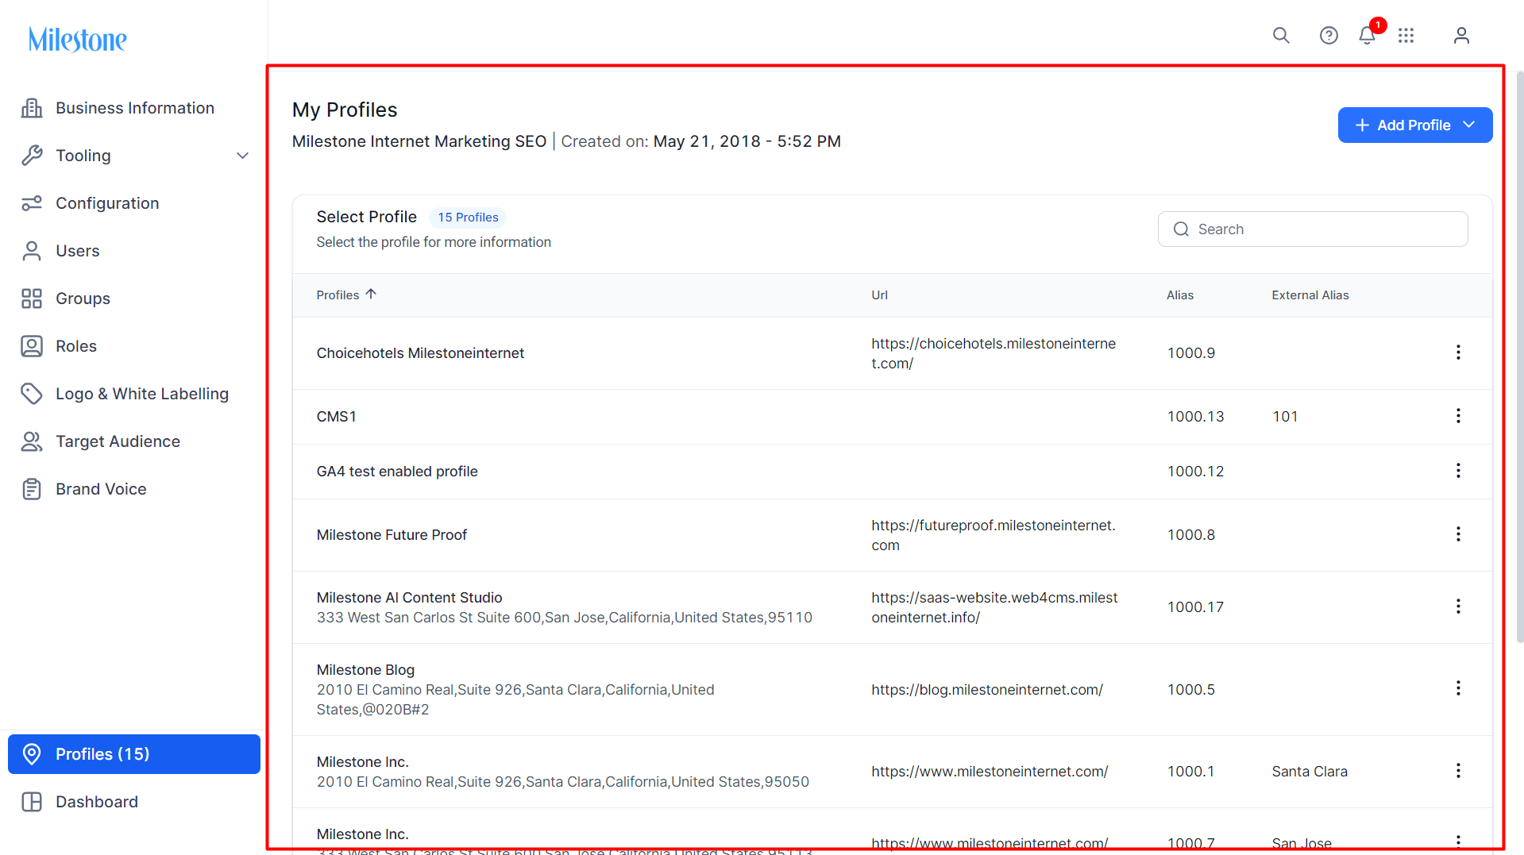Viewport: 1524px width, 855px height.
Task: Click in the profile Search field
Action: (x=1313, y=229)
